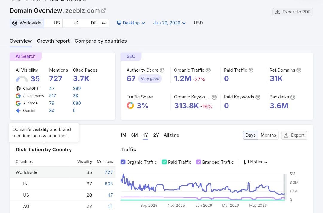Click the ChatGPT logo icon
Image resolution: width=323 pixels, height=213 pixels.
click(18, 89)
